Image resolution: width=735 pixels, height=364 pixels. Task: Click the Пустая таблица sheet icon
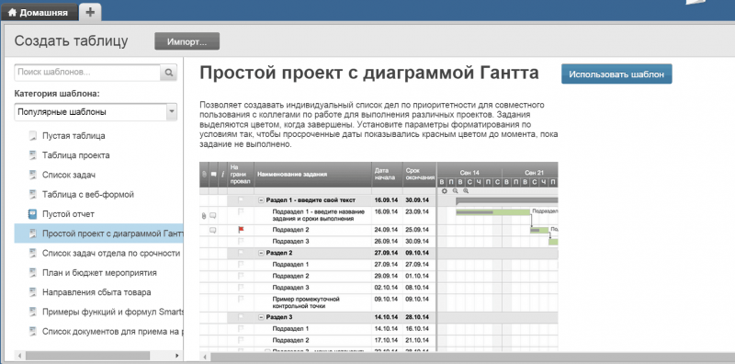[32, 136]
